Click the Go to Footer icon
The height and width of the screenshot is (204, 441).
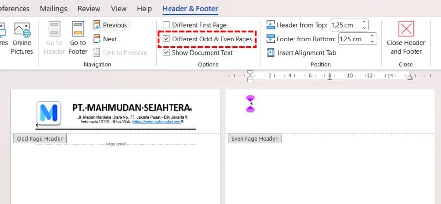coord(78,30)
